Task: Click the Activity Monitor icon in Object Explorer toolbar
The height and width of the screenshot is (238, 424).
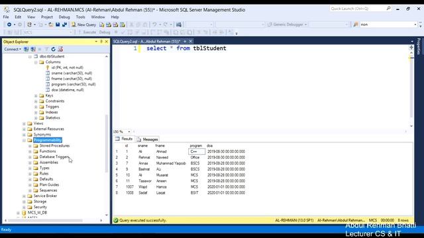Action: [60, 49]
